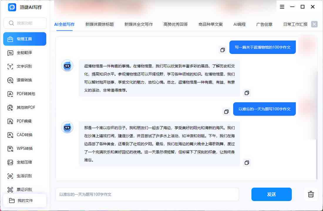The image size is (323, 211).
Task: Copy the museum essay AI response
Action: (247, 93)
